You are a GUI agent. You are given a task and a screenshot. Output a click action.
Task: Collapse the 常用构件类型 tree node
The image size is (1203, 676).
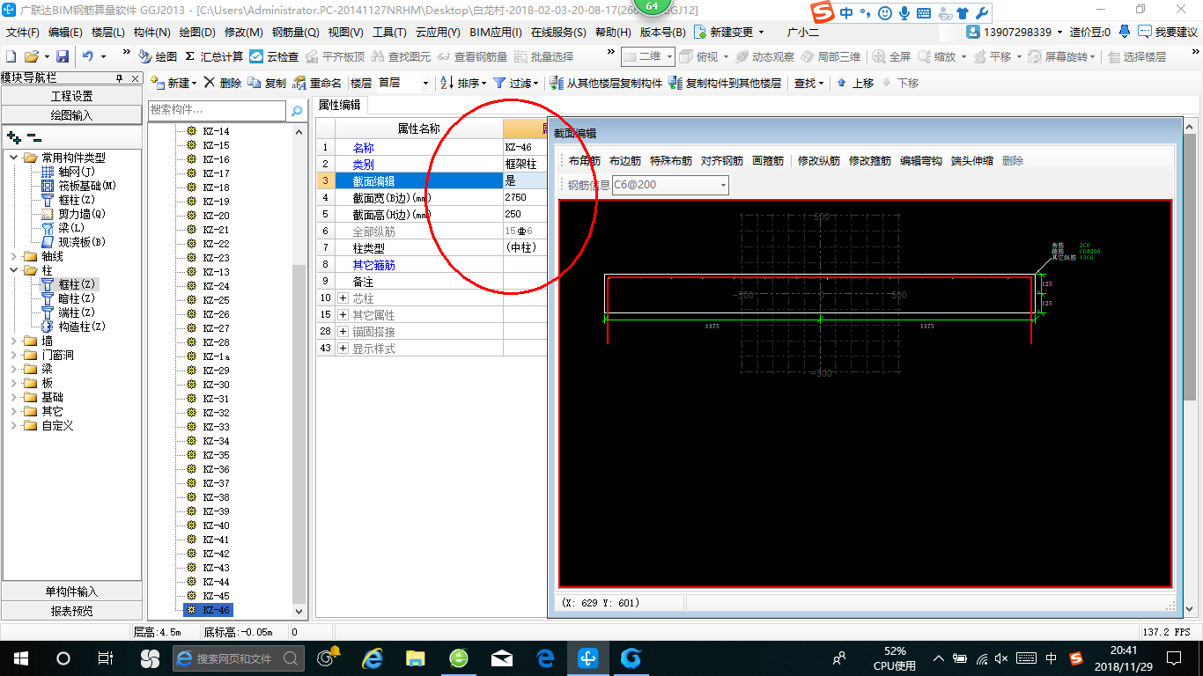point(14,158)
